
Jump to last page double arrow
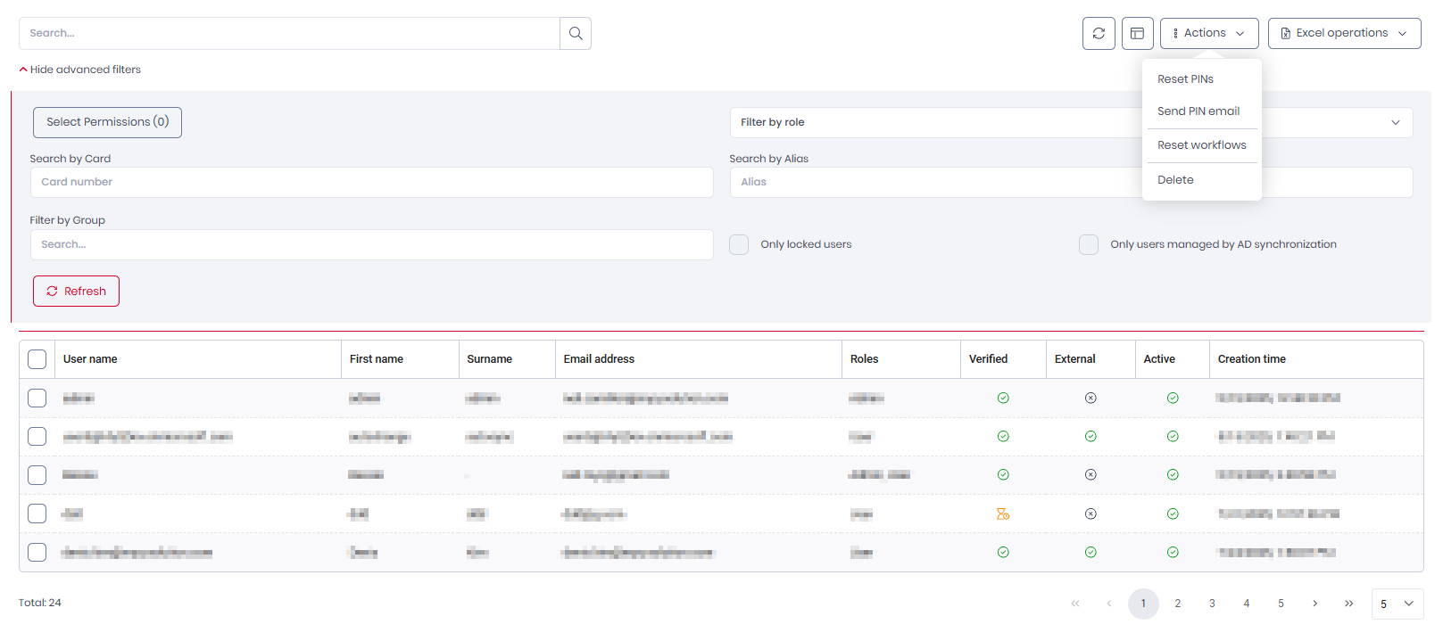1348,604
